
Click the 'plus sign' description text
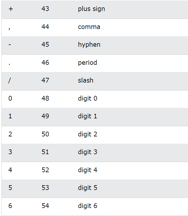[91, 9]
